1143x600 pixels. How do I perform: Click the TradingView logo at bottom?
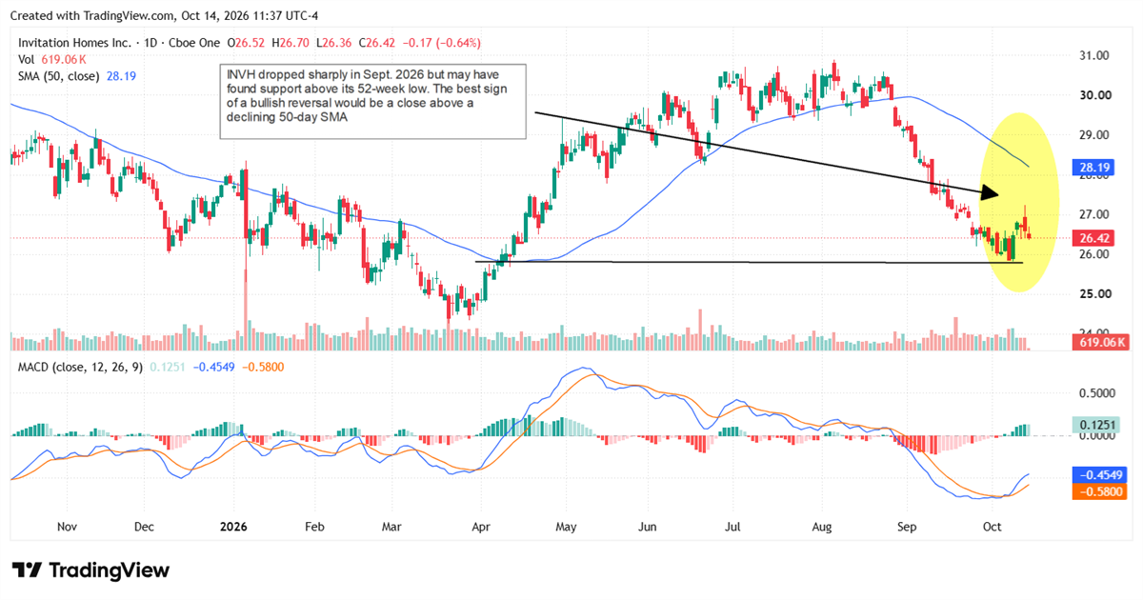90,570
